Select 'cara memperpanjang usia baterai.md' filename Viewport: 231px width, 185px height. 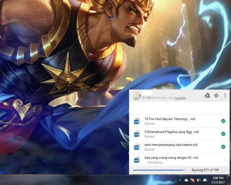171,145
